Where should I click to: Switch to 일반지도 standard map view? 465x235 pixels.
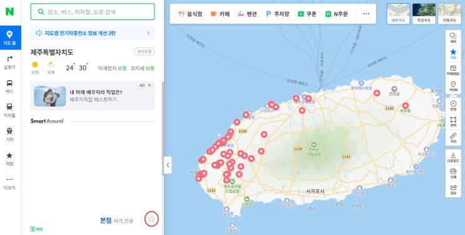[x=398, y=14]
